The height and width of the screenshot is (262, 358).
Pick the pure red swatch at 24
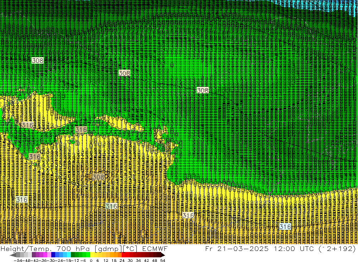tap(124, 255)
